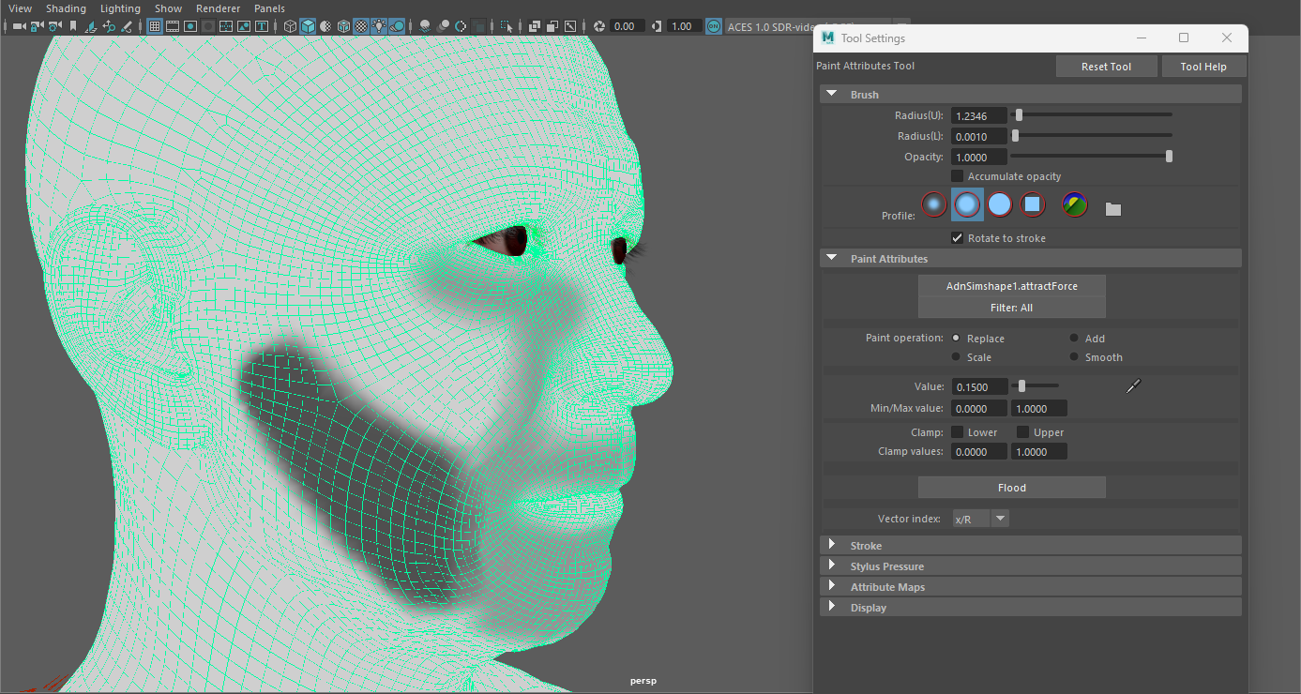
Task: Toggle the viewport grid icon
Action: pyautogui.click(x=156, y=26)
